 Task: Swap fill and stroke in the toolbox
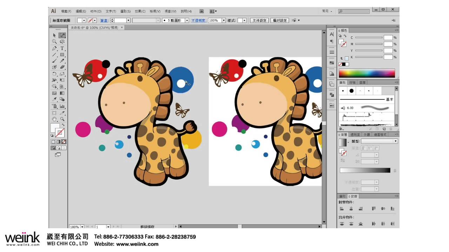pyautogui.click(x=63, y=125)
